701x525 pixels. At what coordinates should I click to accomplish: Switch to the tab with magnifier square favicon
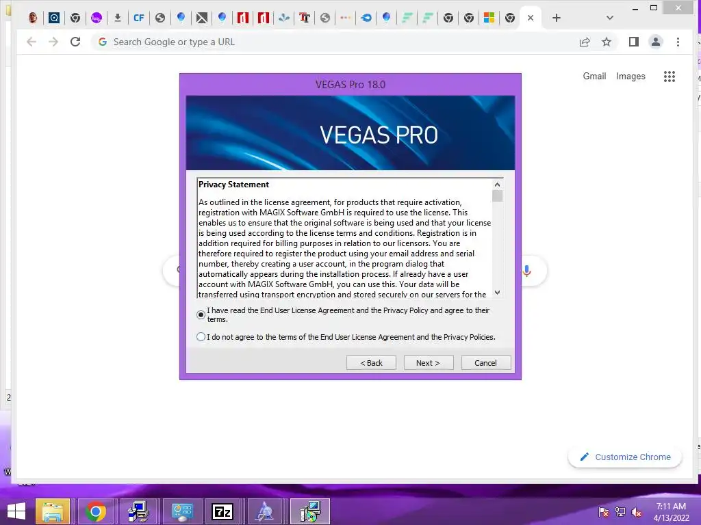pos(54,18)
